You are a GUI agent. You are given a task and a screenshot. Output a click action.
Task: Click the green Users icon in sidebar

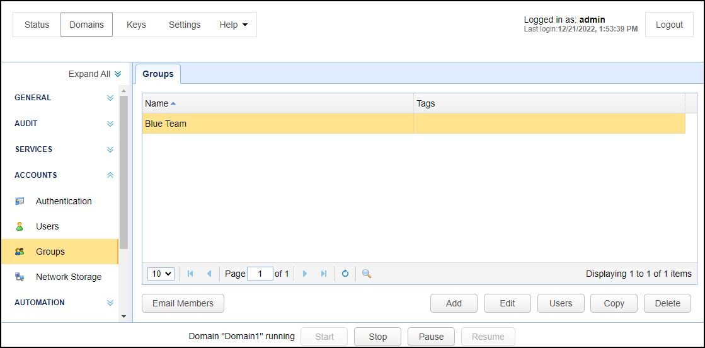click(20, 226)
